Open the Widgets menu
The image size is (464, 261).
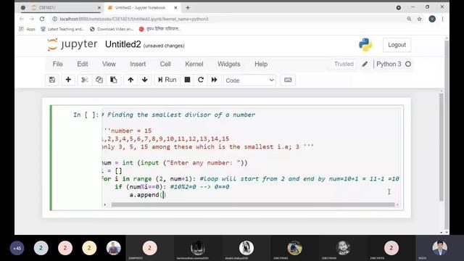[229, 64]
